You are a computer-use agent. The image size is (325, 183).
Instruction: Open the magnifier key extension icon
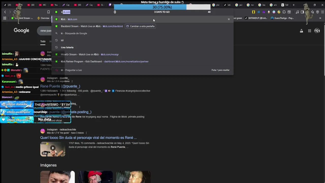(x=279, y=12)
